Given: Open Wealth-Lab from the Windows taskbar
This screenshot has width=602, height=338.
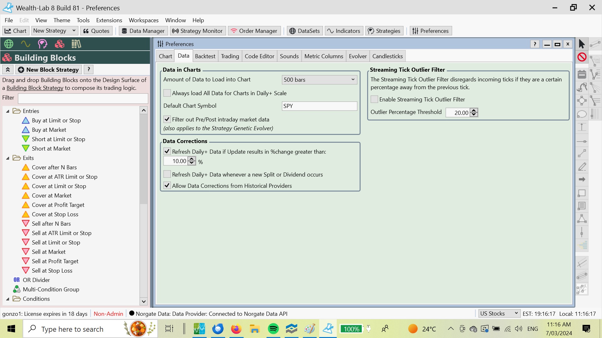Looking at the screenshot, I should 328,329.
